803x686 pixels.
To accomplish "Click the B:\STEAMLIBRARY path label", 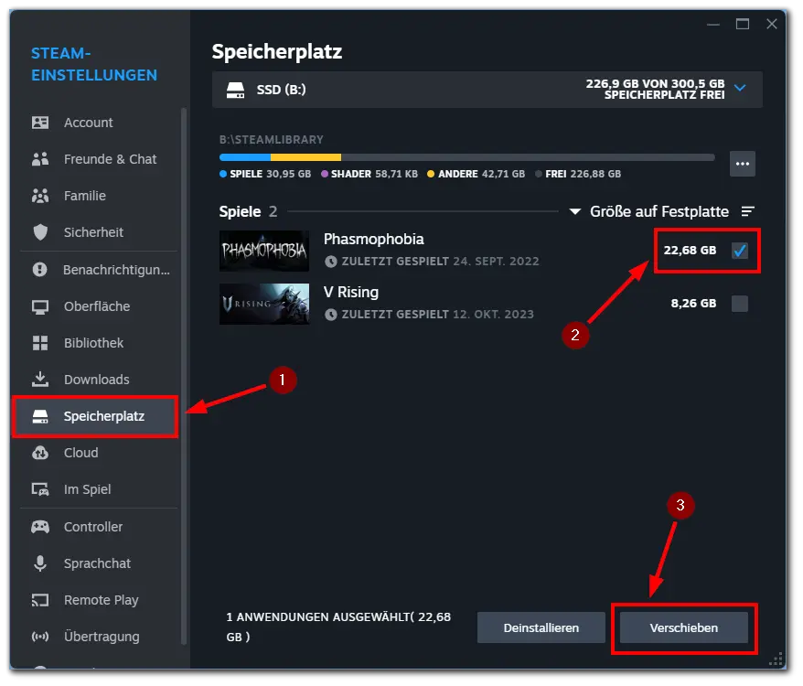I will tap(272, 140).
